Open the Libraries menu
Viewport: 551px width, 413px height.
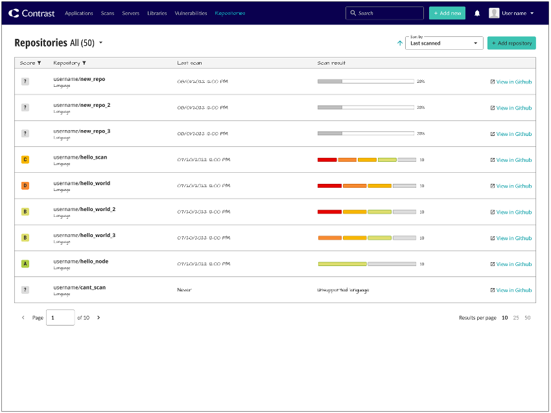[x=157, y=14]
